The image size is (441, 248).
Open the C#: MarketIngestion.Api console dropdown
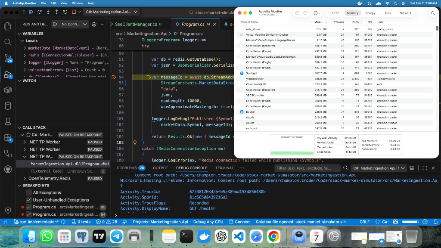tap(378, 168)
